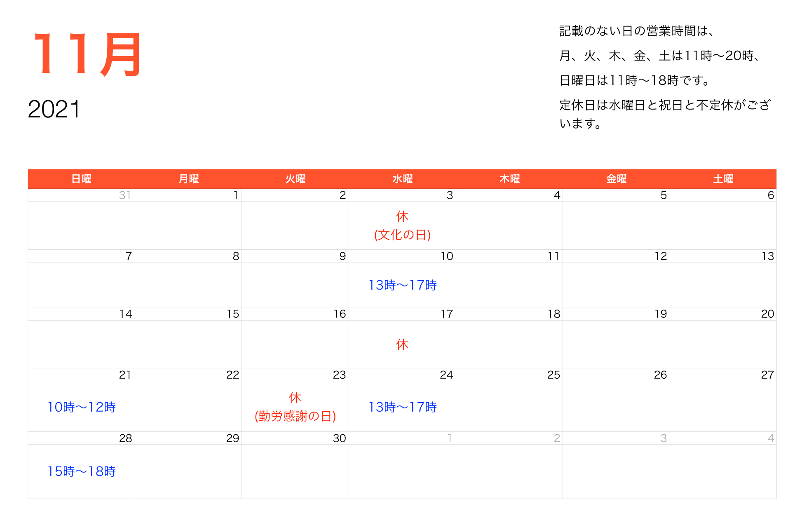Screen dimensions: 802x520
Task: Click the 休 (勤労感謝の日) holiday entry
Action: click(295, 407)
